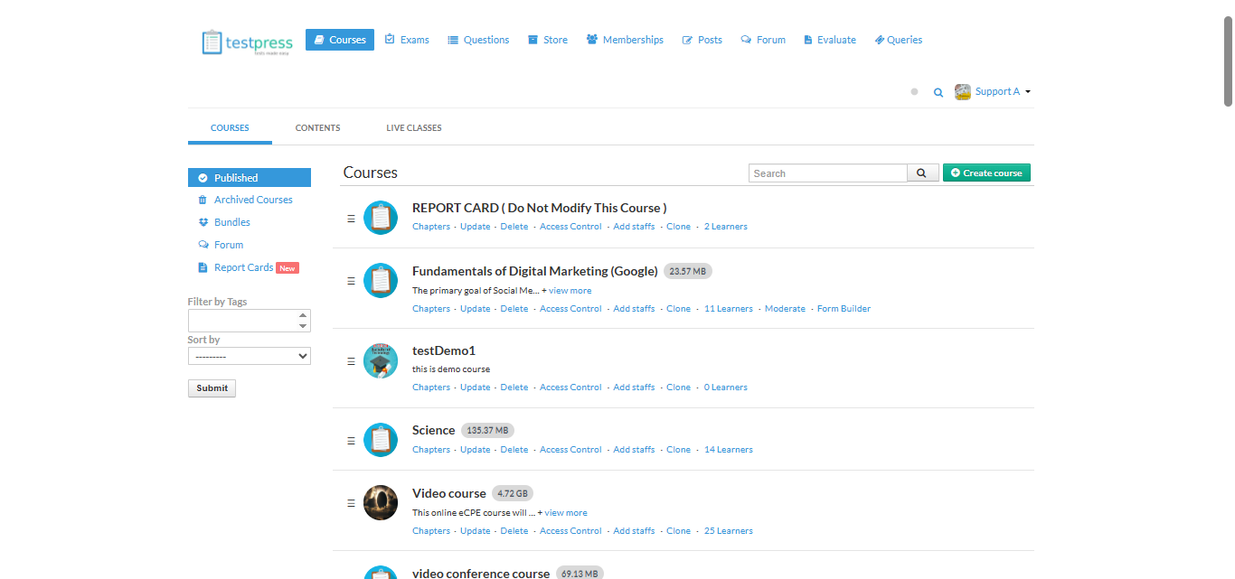
Task: Expand view more for Digital Marketing description
Action: [x=570, y=291]
